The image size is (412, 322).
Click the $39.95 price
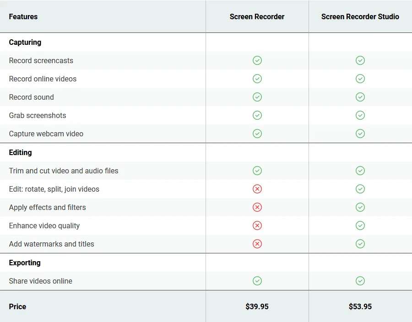pyautogui.click(x=257, y=306)
